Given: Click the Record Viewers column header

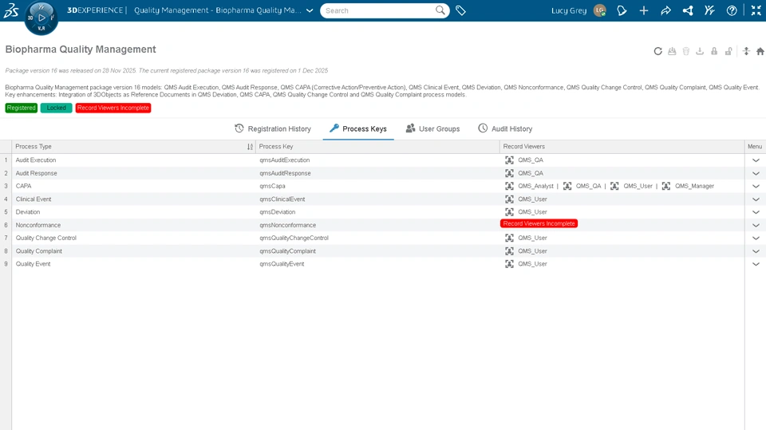Looking at the screenshot, I should click(x=622, y=147).
